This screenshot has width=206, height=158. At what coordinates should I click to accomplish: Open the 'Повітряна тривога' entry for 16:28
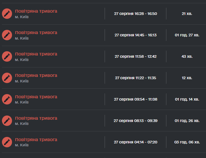click(36, 11)
